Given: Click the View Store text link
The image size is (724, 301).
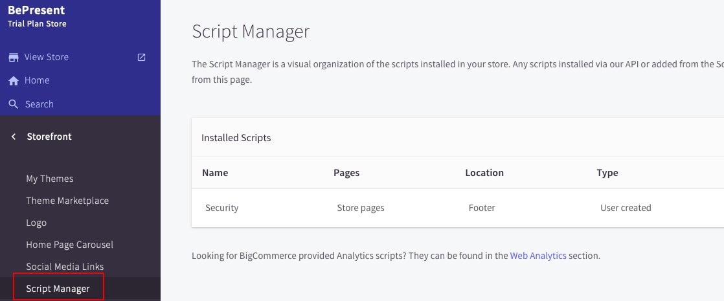Looking at the screenshot, I should [46, 57].
